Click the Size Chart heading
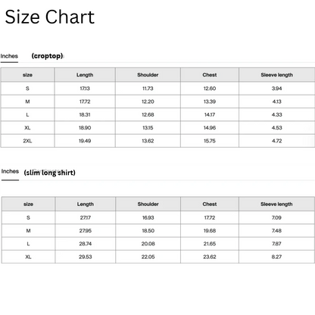This screenshot has width=315, height=315. coord(50,17)
